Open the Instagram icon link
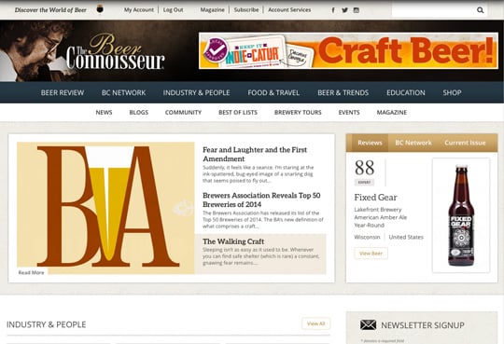The height and width of the screenshot is (344, 504). 357,10
